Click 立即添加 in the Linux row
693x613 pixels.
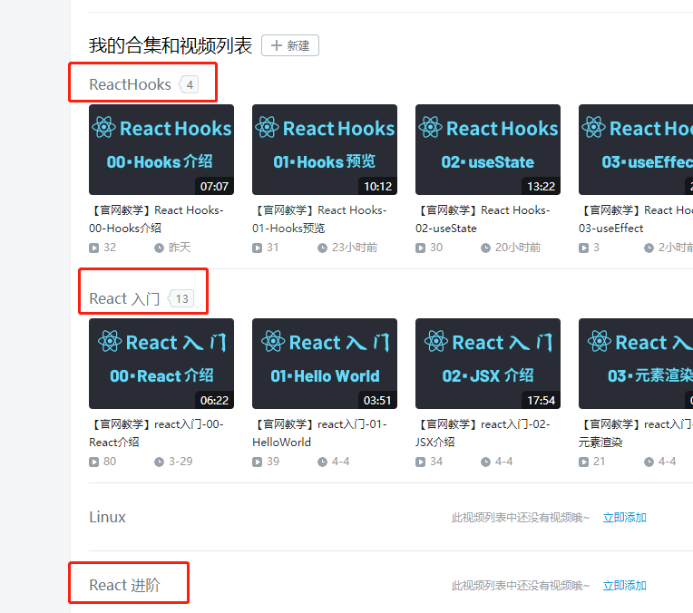(624, 518)
